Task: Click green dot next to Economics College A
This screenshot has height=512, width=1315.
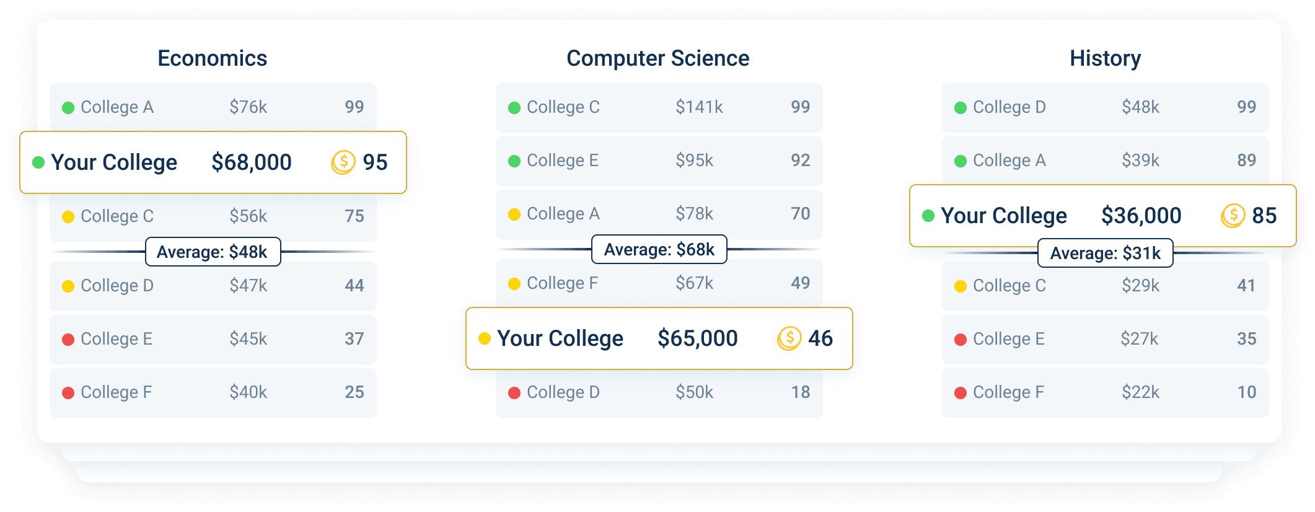Action: tap(68, 108)
